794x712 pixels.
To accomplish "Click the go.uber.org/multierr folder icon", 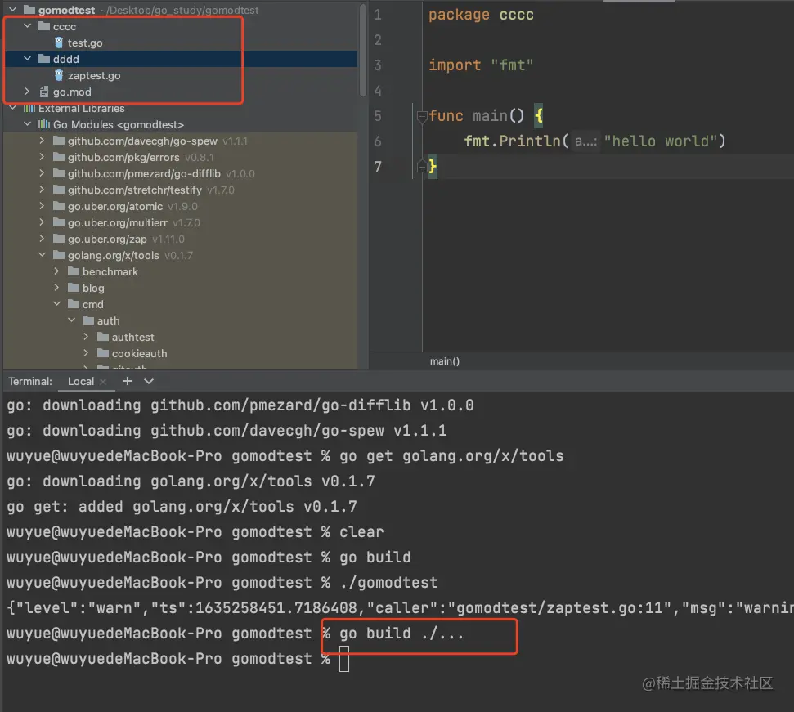I will tap(59, 222).
